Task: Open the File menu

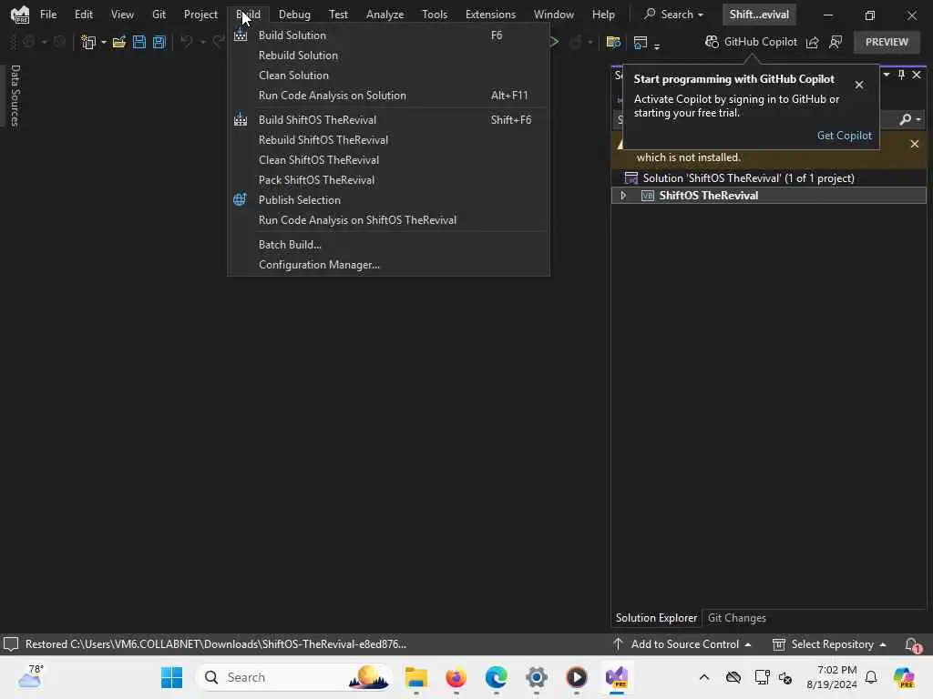Action: [x=48, y=15]
